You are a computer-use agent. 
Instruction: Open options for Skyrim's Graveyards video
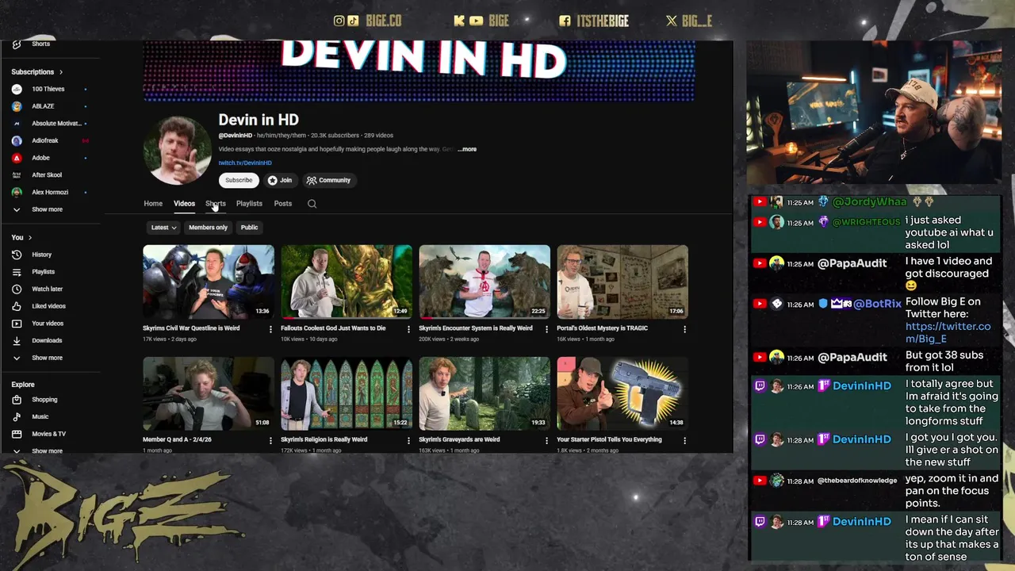coord(546,440)
